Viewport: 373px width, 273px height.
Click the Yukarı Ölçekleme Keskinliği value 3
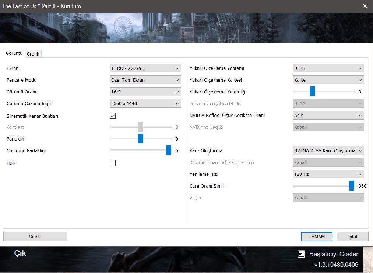click(x=360, y=92)
